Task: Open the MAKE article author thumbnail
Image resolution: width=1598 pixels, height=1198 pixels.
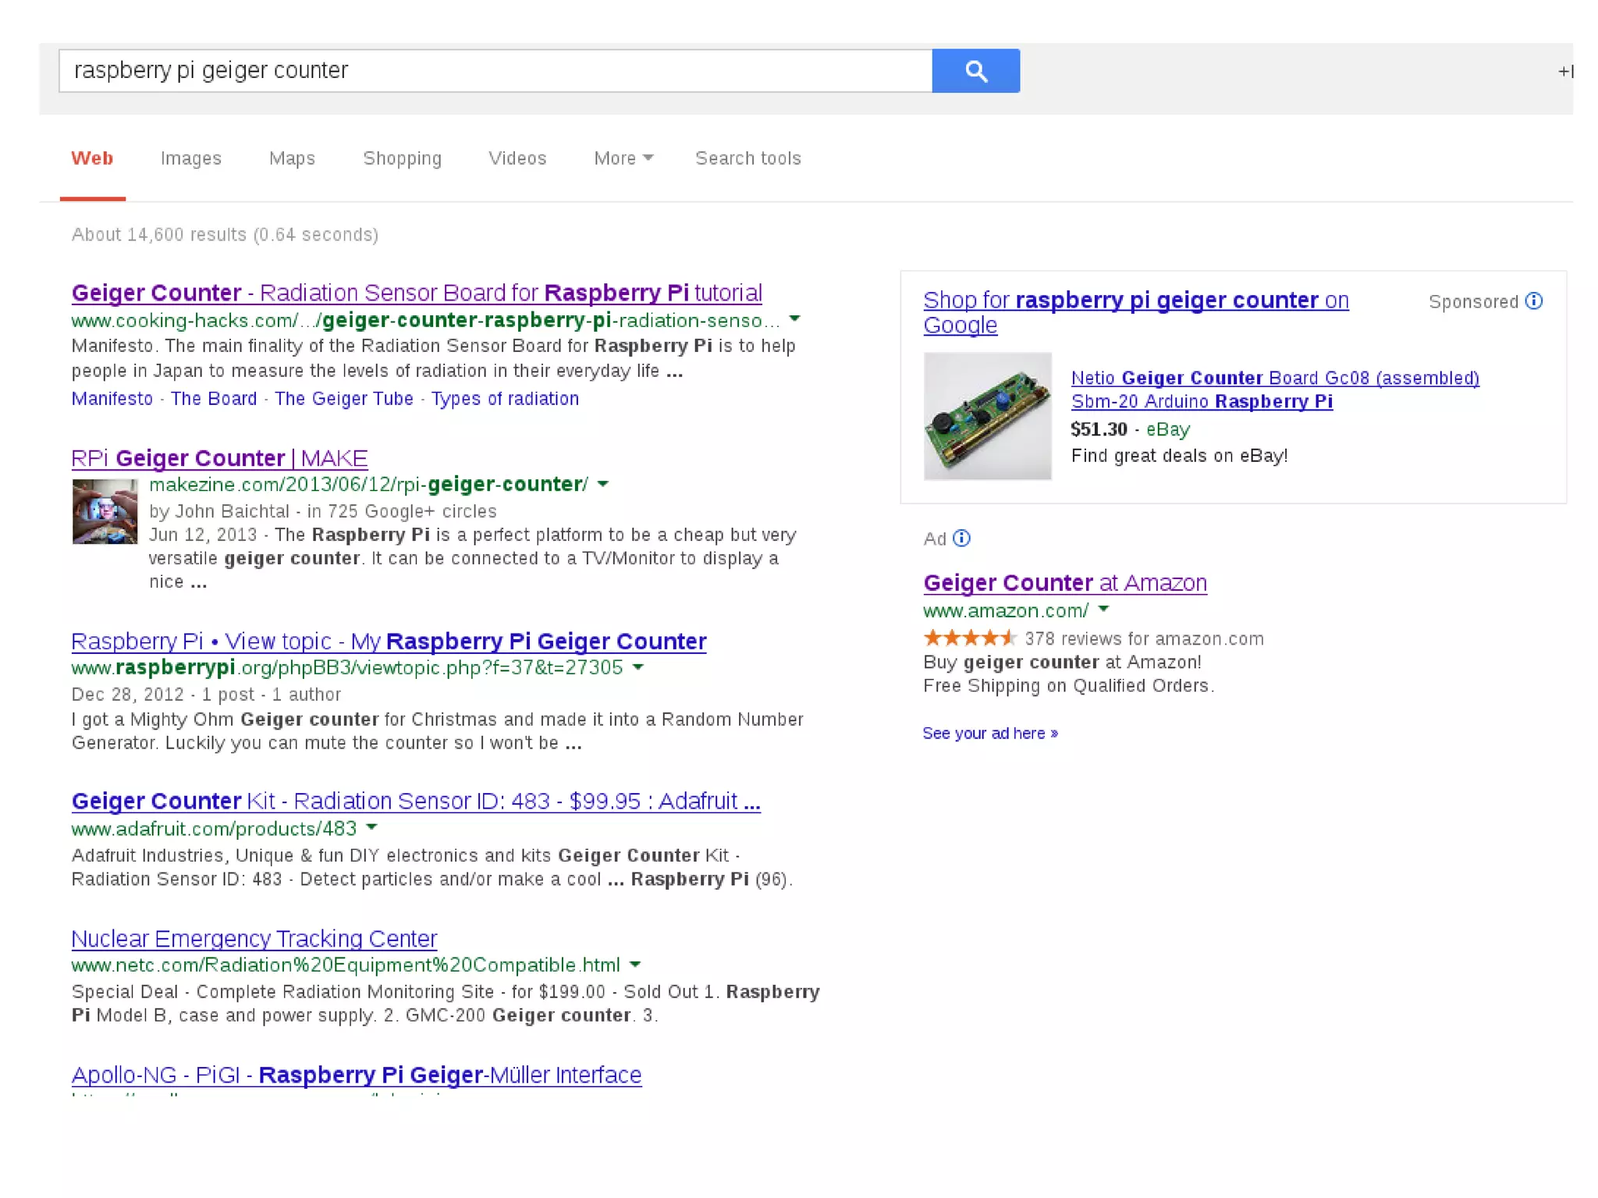Action: click(x=105, y=512)
